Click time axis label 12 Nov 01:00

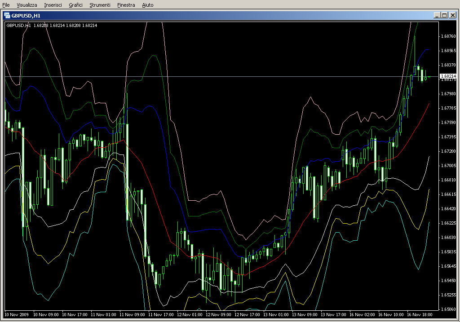190,315
